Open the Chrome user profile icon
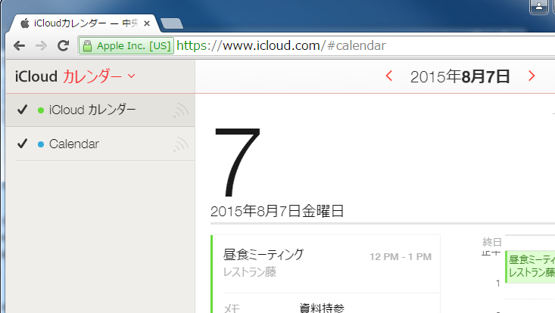This screenshot has height=313, width=555. [538, 6]
